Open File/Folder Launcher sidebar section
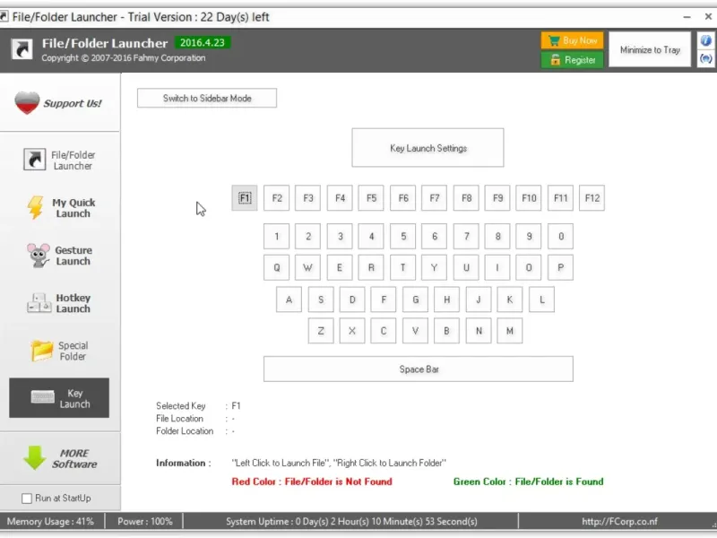 click(x=59, y=161)
